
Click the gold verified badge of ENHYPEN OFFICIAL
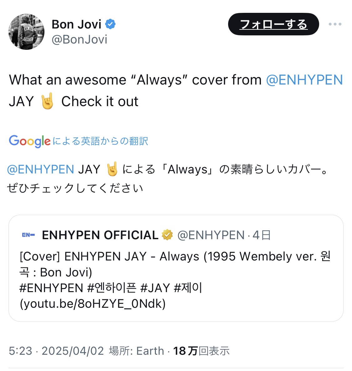(x=167, y=235)
